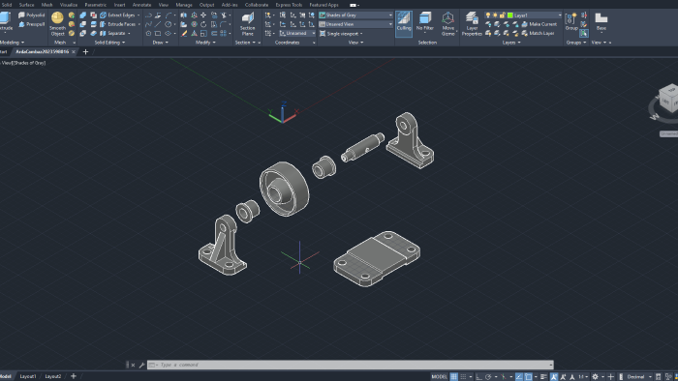The image size is (678, 381).
Task: Add a new layout tab
Action: click(x=74, y=376)
